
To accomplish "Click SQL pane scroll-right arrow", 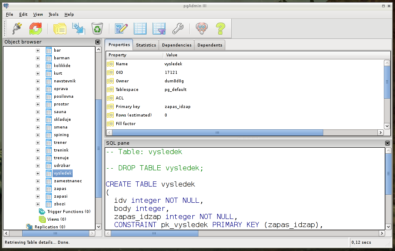I will pyautogui.click(x=382, y=233).
